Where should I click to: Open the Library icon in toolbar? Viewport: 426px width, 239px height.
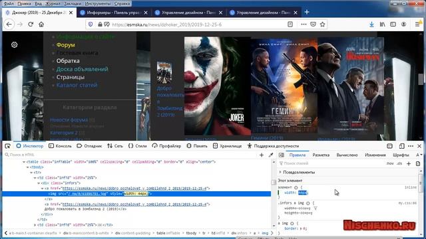382,25
